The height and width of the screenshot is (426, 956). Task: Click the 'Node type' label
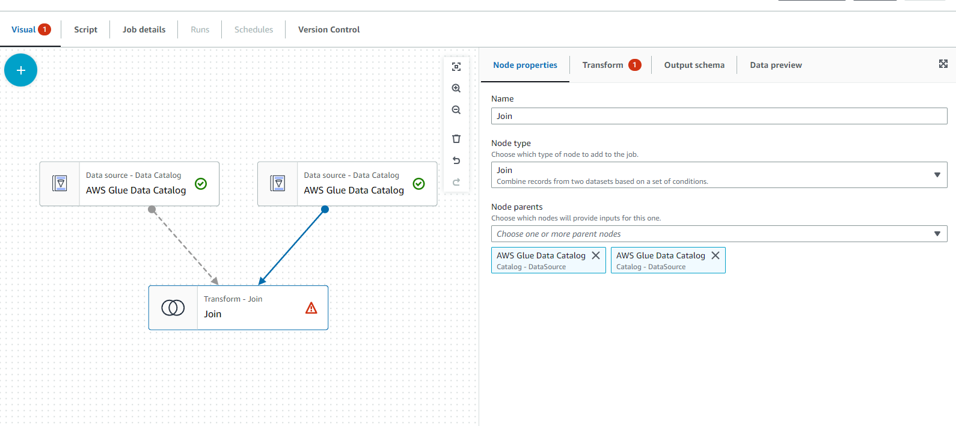point(511,143)
